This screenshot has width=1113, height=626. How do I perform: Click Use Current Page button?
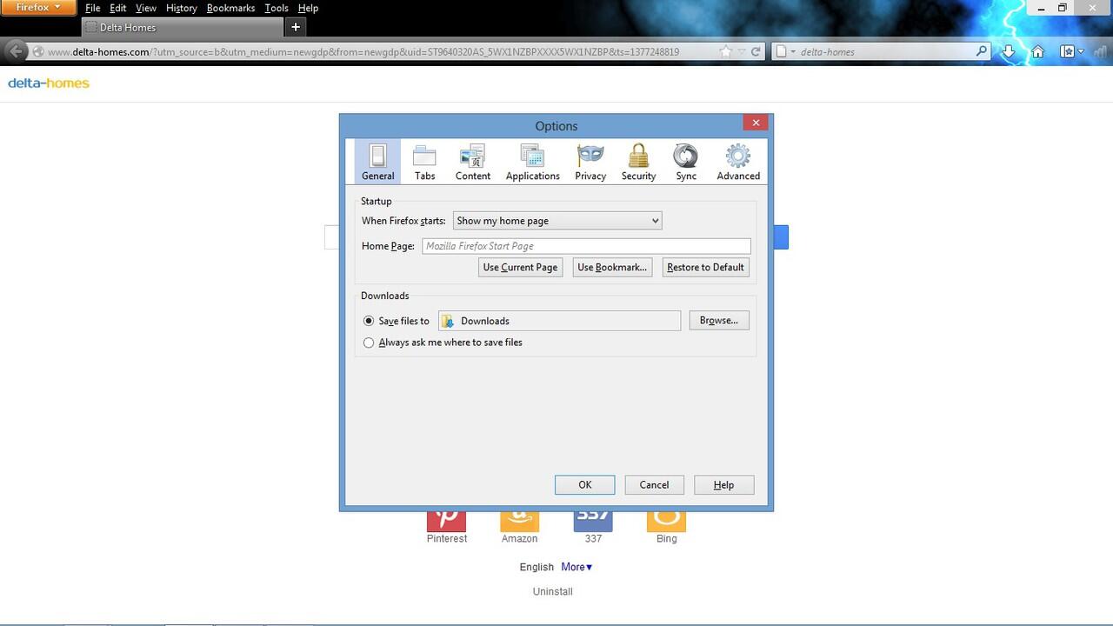(520, 267)
